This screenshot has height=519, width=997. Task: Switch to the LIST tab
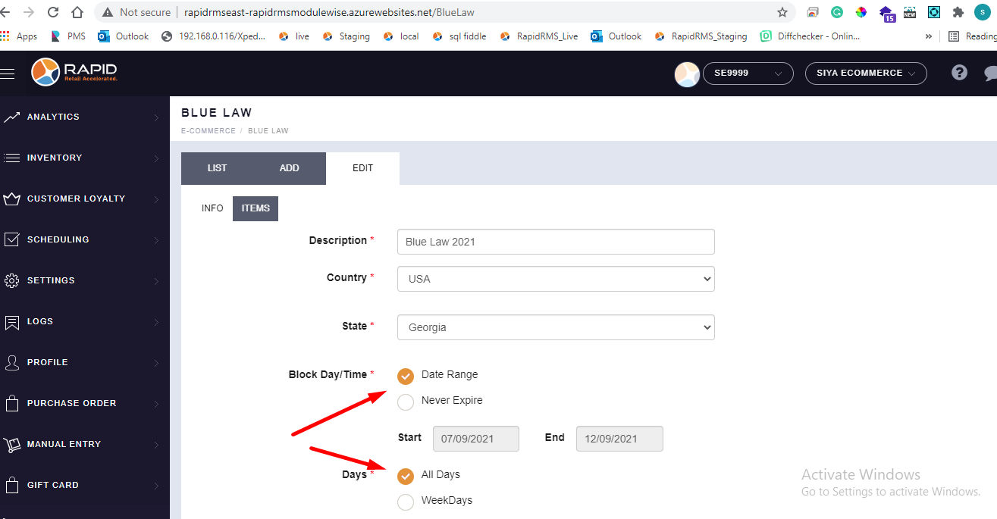[217, 168]
